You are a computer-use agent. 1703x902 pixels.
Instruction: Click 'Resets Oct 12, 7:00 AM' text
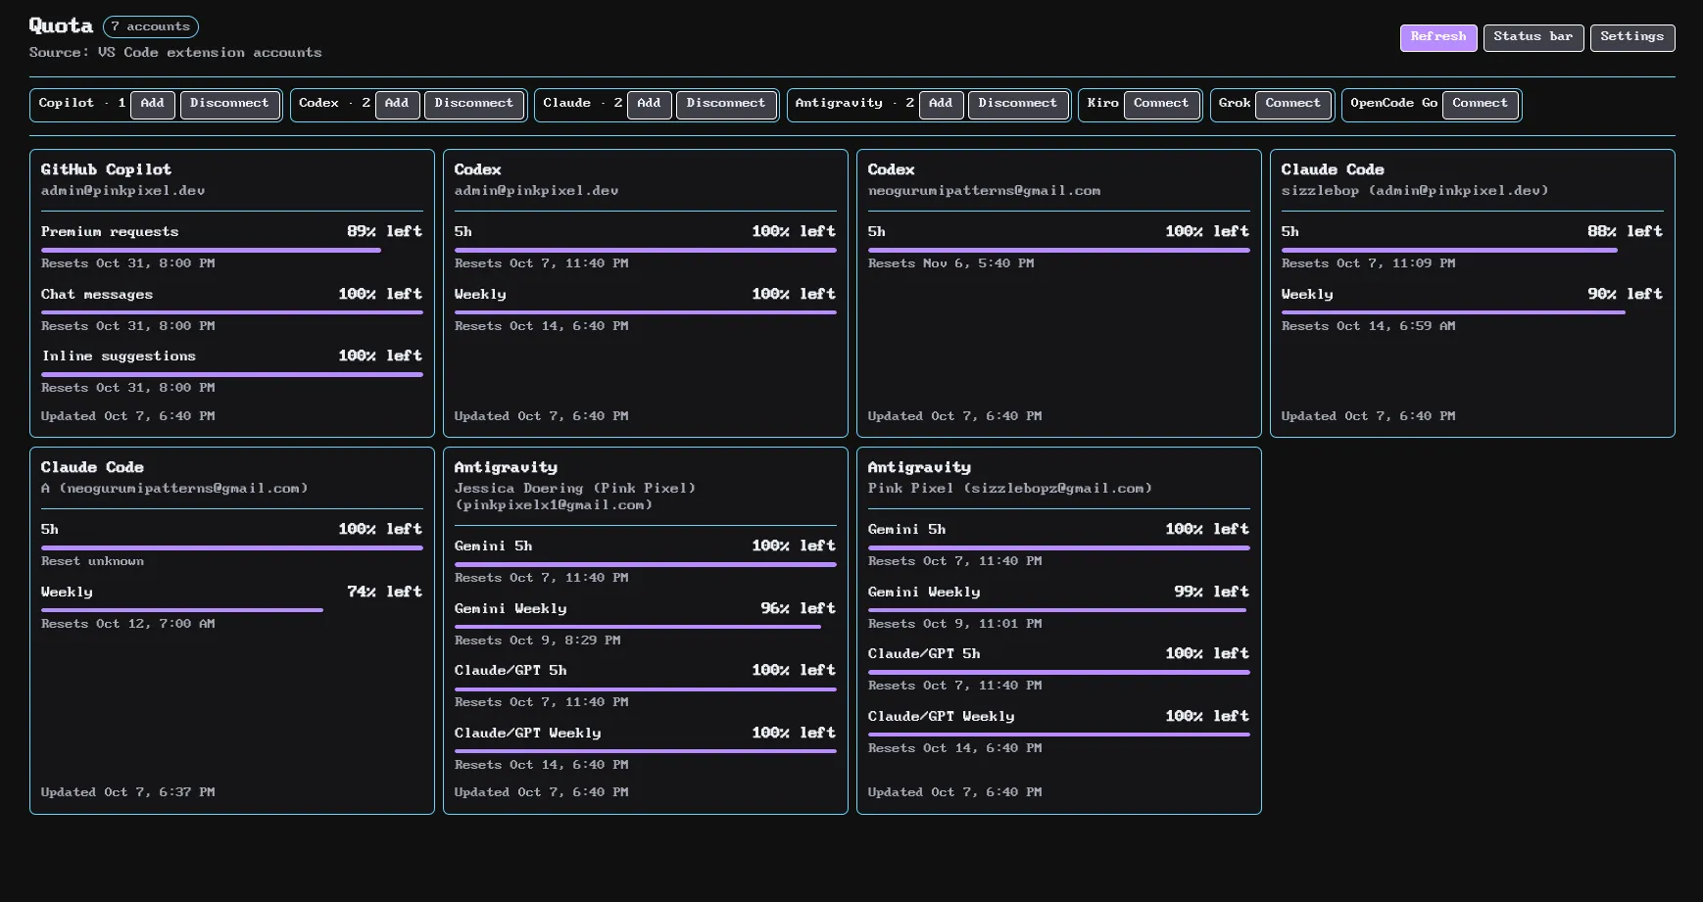(127, 624)
